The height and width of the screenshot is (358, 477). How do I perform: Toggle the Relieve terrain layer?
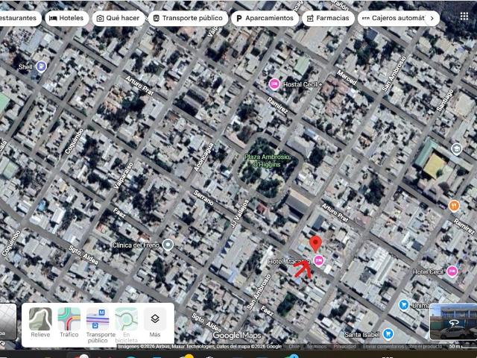point(40,322)
